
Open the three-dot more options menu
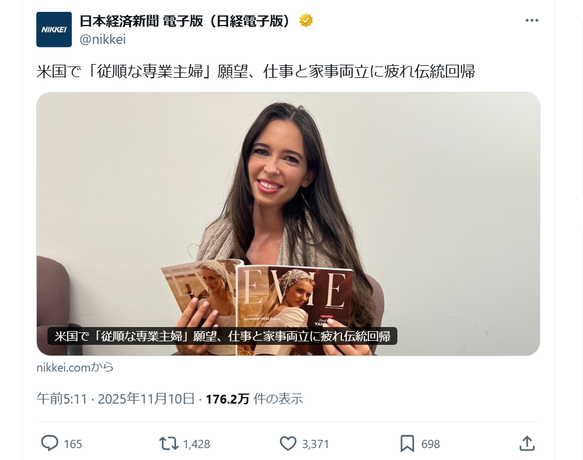(x=531, y=20)
